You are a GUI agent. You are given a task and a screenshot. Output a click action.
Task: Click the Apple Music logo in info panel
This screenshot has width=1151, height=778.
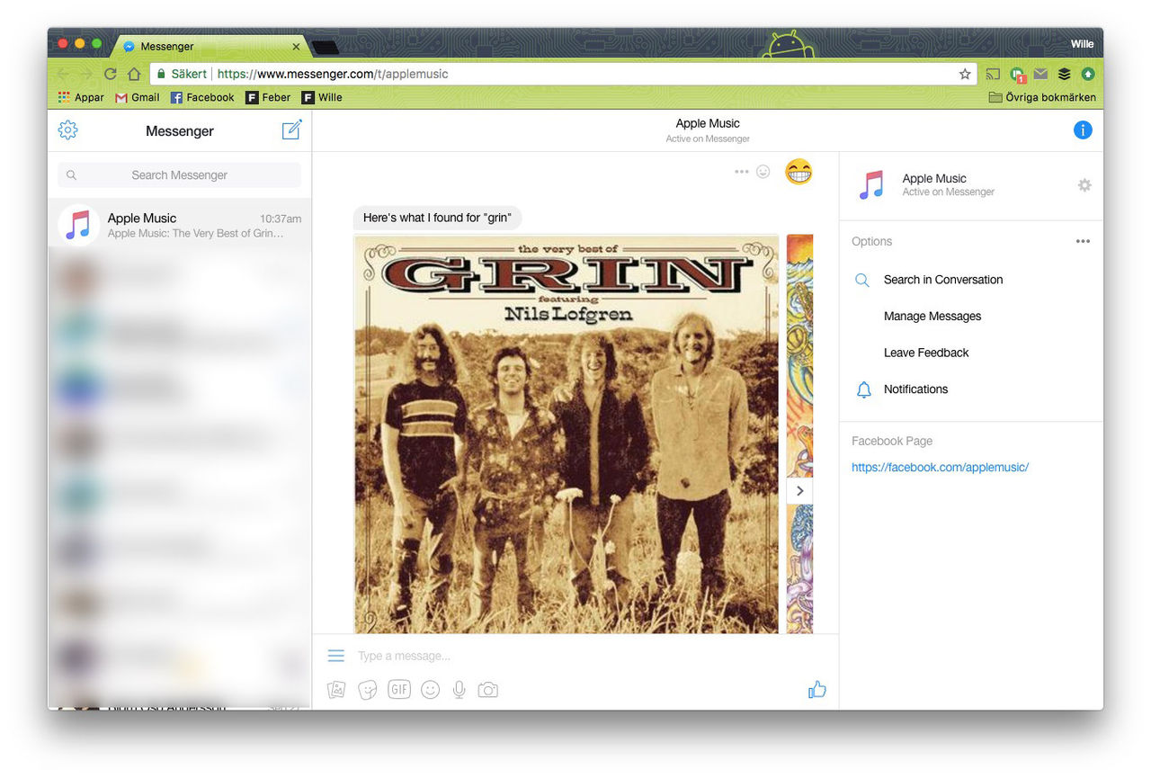[871, 185]
